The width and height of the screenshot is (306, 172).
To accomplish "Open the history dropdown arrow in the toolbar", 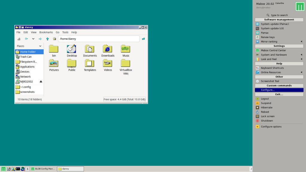I will coord(33,39).
